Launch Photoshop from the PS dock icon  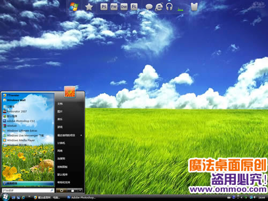click(104, 7)
